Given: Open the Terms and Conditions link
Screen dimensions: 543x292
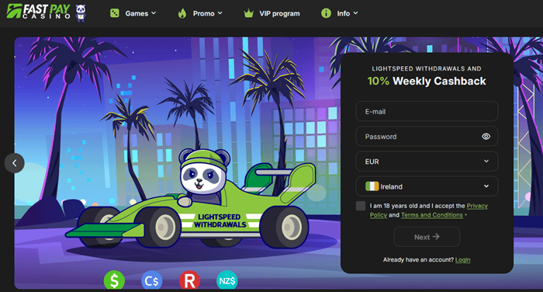Looking at the screenshot, I should (x=432, y=215).
